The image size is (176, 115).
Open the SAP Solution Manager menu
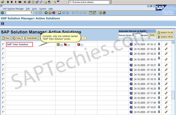click(13, 9)
